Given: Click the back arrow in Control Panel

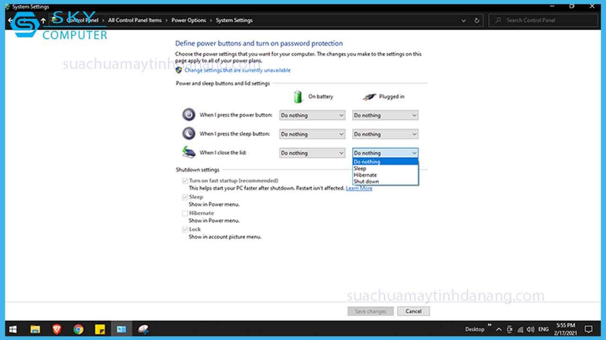Looking at the screenshot, I should (x=9, y=20).
